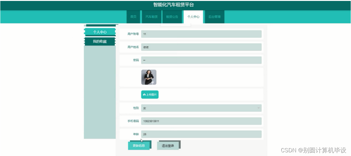Click the 用户姓名 label text
Viewport: 351px width, 156px height.
pyautogui.click(x=133, y=47)
